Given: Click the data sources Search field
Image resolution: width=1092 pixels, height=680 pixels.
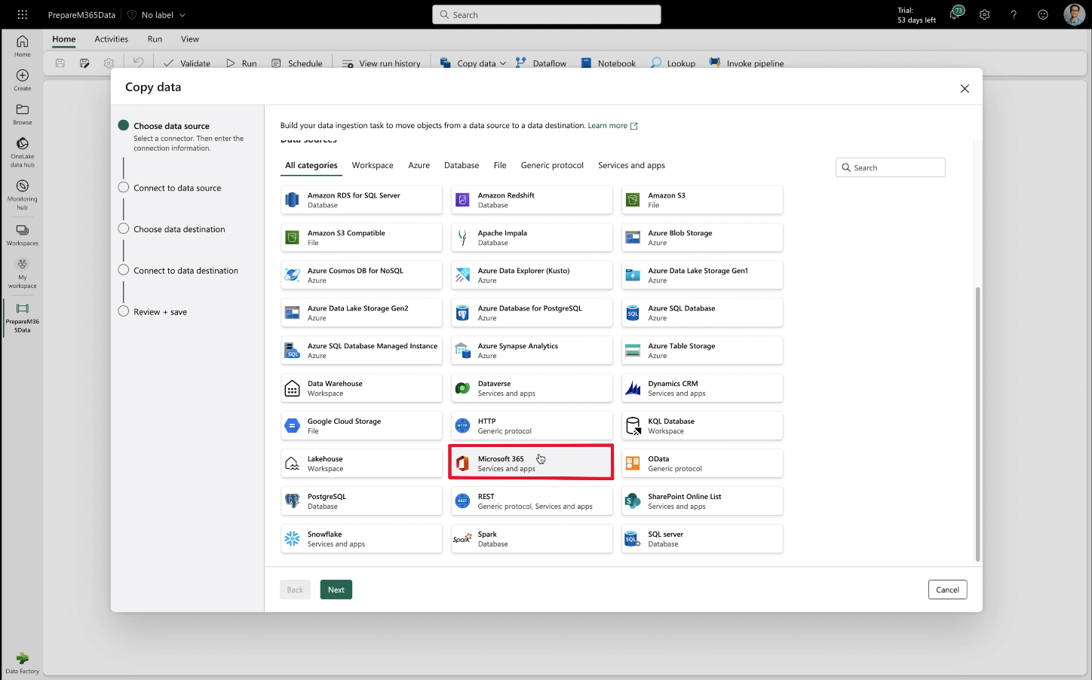Looking at the screenshot, I should click(x=891, y=167).
